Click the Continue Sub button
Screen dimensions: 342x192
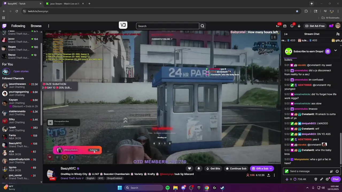click(x=236, y=169)
